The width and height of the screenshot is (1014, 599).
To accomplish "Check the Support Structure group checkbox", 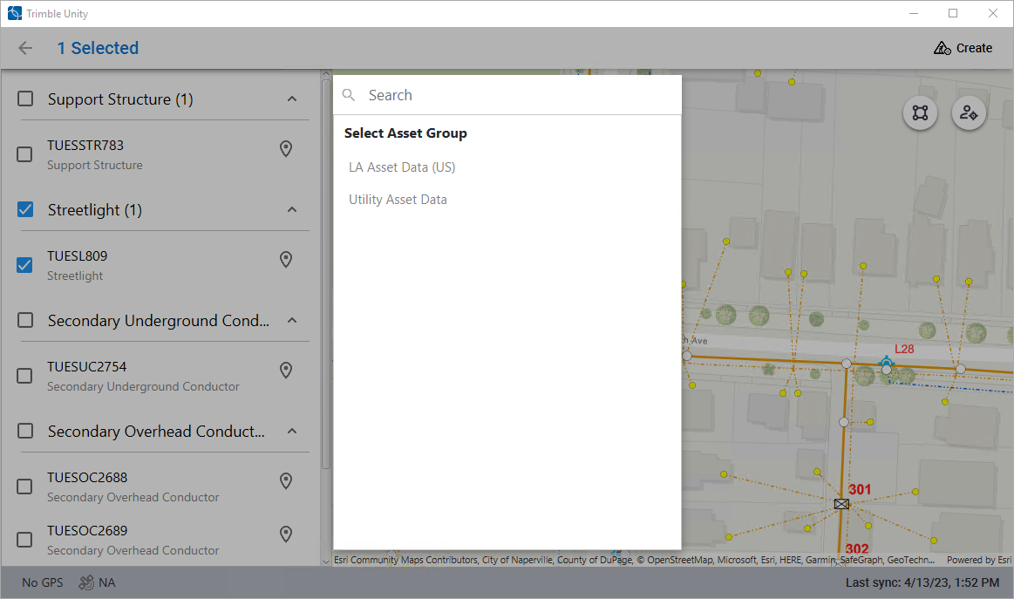I will (26, 99).
